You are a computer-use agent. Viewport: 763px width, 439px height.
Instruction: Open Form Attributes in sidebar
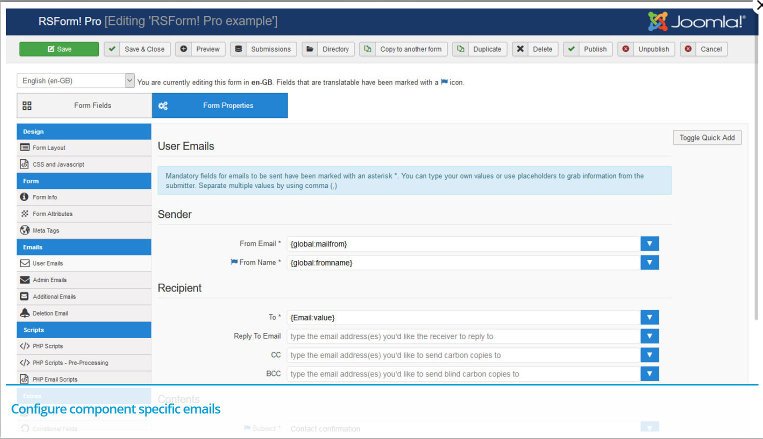pos(84,213)
